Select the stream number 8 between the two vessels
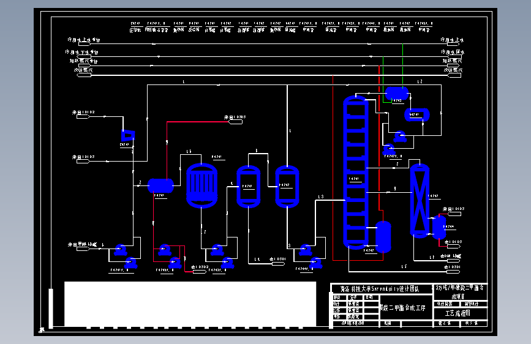 (x=257, y=151)
